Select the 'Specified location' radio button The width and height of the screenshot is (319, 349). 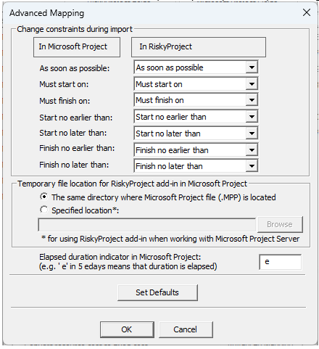(x=43, y=210)
